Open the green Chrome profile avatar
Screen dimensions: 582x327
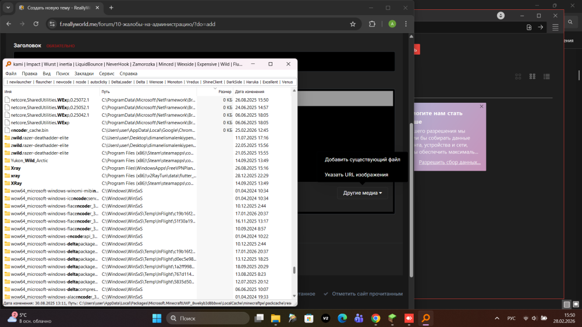pos(392,24)
